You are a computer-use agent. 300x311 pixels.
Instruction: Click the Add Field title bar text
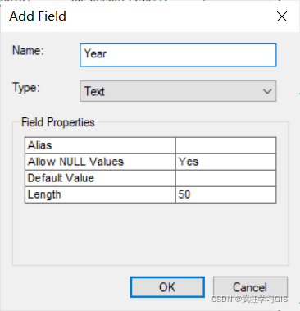pyautogui.click(x=38, y=16)
